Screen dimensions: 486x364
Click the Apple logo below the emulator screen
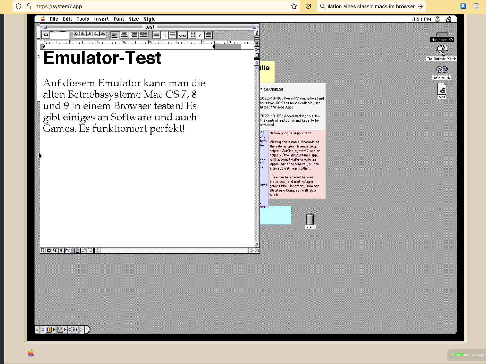click(x=31, y=353)
